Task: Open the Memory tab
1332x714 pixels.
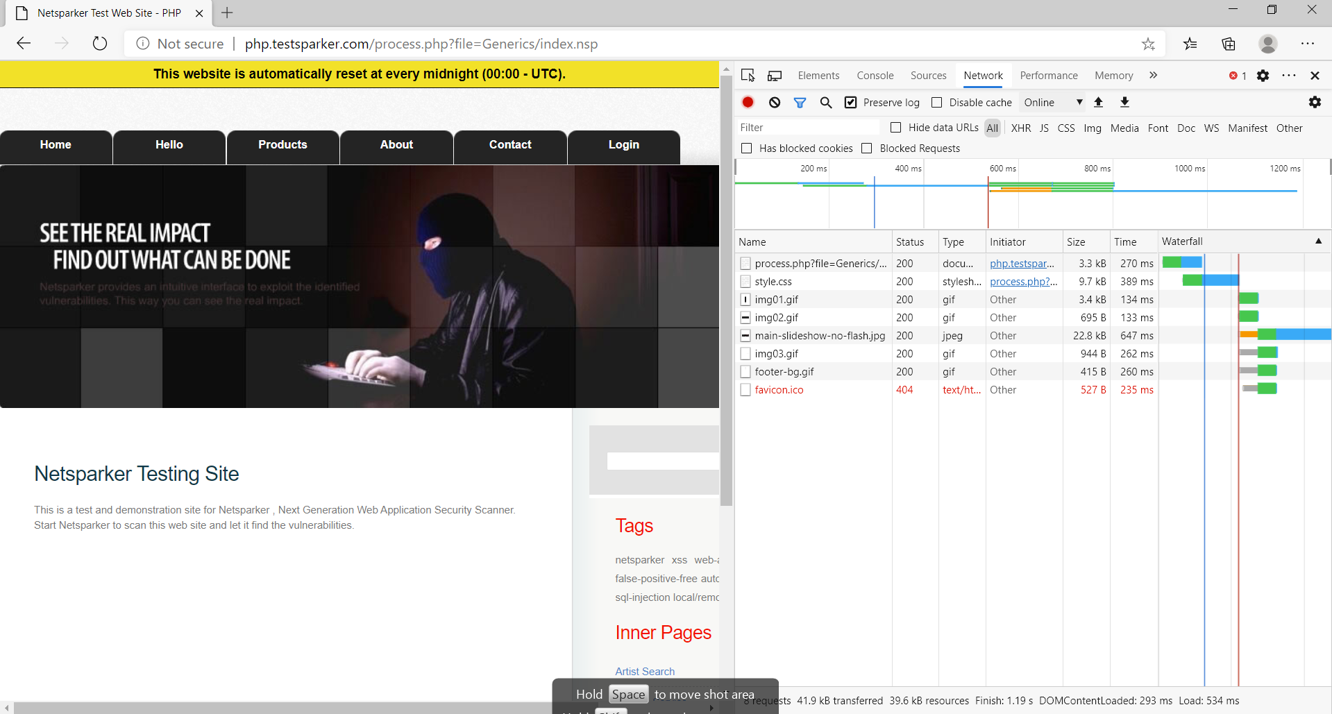Action: [x=1113, y=76]
